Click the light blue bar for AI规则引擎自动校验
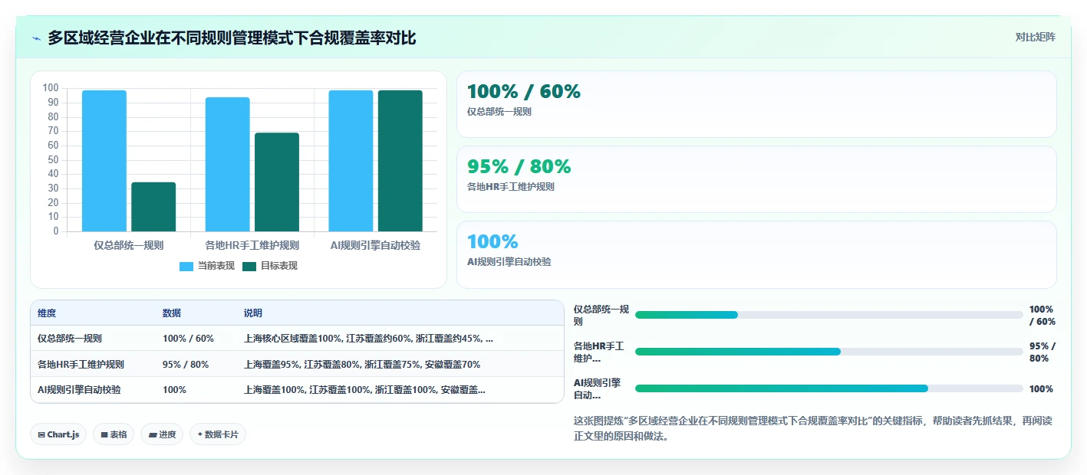Viewport: 1087px width, 475px height. pyautogui.click(x=351, y=161)
